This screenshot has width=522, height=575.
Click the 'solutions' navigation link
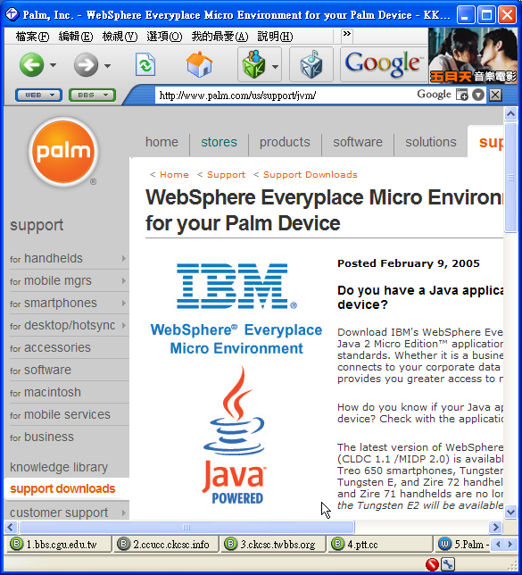click(x=431, y=142)
